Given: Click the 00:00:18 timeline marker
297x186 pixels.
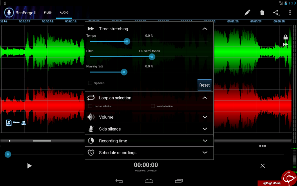Looking at the screenshot, I should pos(48,21).
